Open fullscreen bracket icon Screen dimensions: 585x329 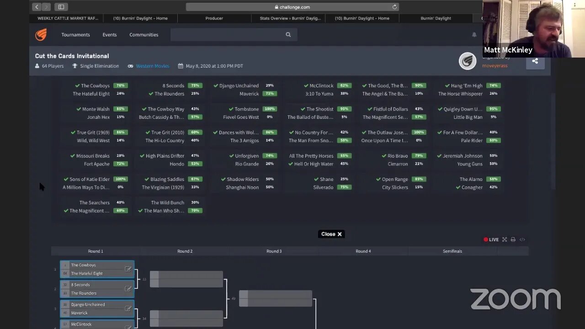click(x=505, y=239)
